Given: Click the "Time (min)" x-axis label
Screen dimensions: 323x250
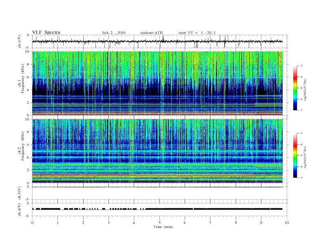Looking at the screenshot, I should [163, 227].
